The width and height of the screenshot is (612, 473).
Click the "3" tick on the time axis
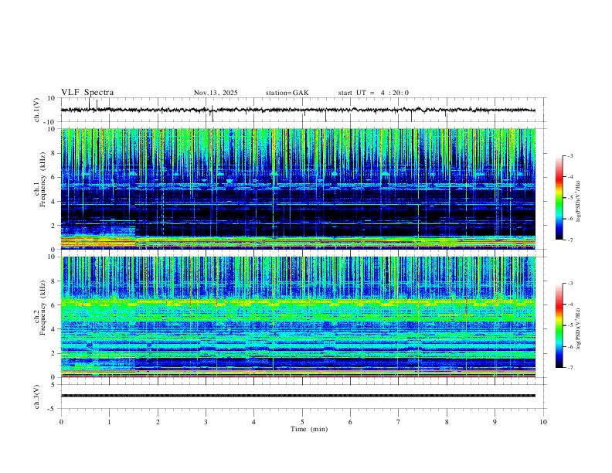coord(206,422)
